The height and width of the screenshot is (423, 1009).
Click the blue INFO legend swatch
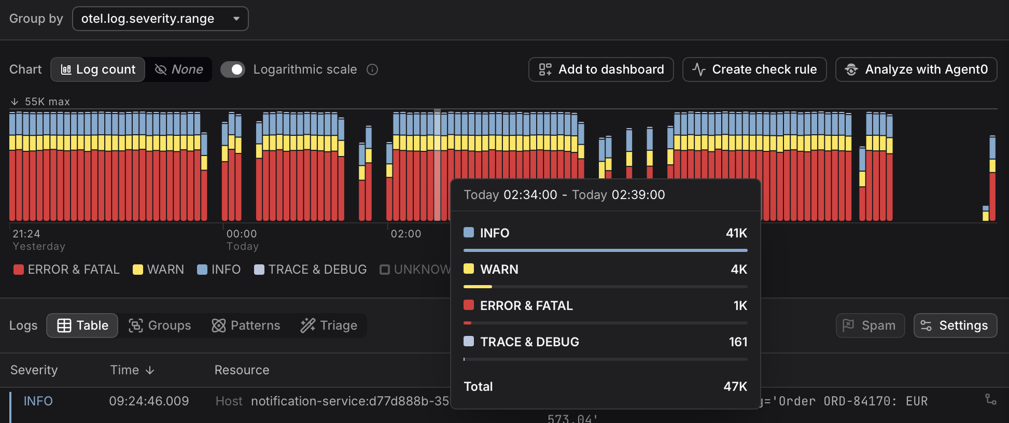(x=202, y=270)
